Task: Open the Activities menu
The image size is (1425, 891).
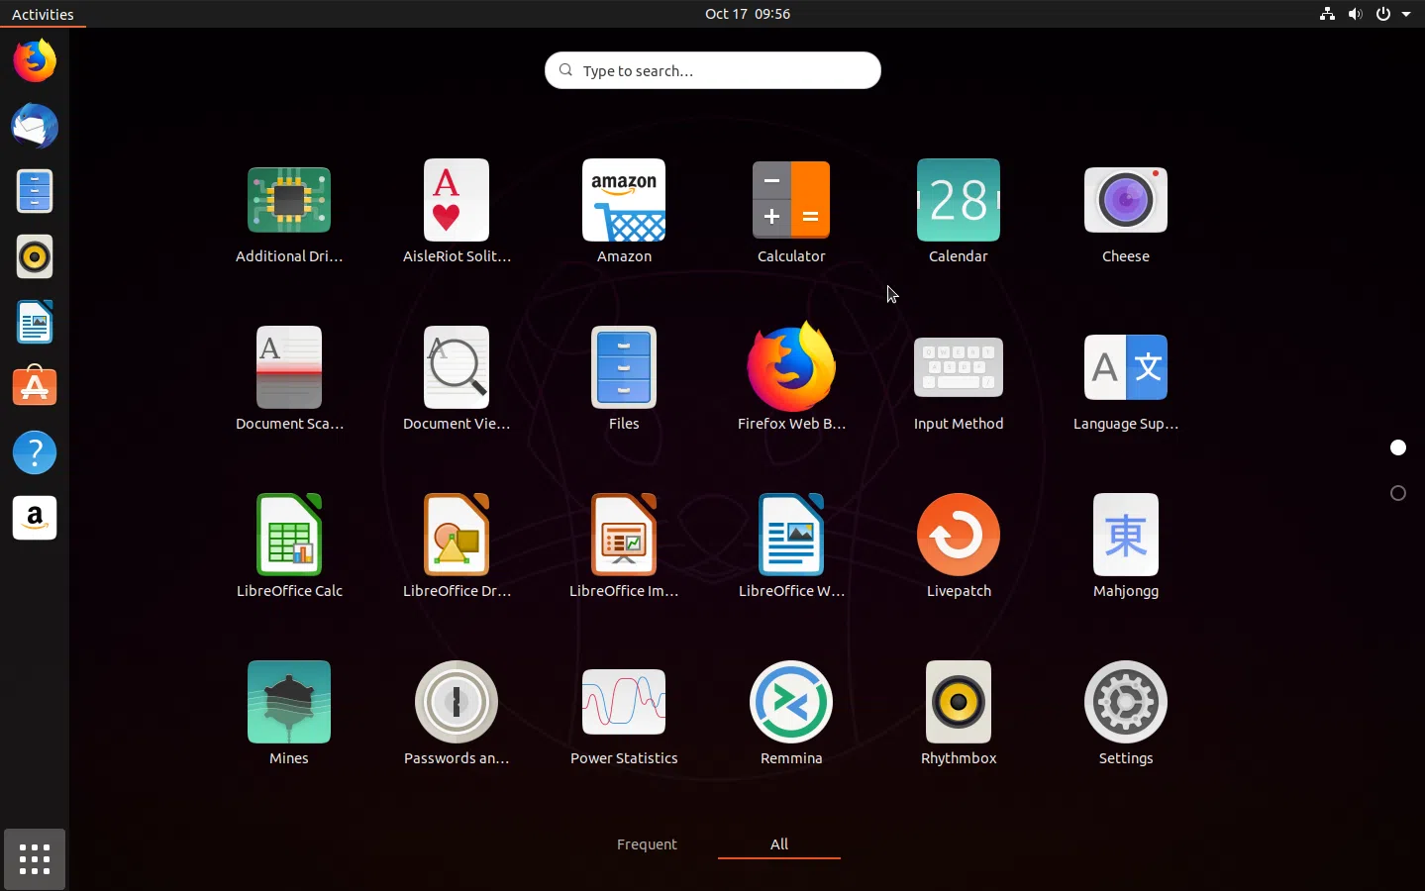Action: point(43,14)
